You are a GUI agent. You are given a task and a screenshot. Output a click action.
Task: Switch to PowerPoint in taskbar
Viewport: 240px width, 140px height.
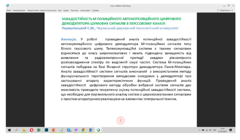(54, 130)
